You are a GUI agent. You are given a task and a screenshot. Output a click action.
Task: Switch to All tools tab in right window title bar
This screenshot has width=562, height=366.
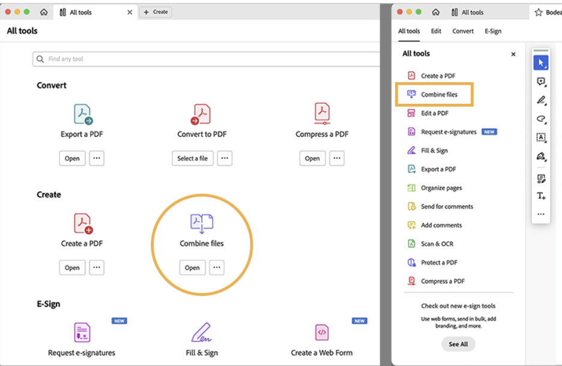pos(467,12)
